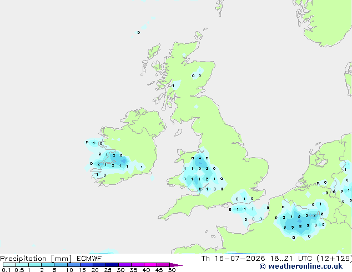
Task: Click the legend scale label 20
Action: point(95,270)
